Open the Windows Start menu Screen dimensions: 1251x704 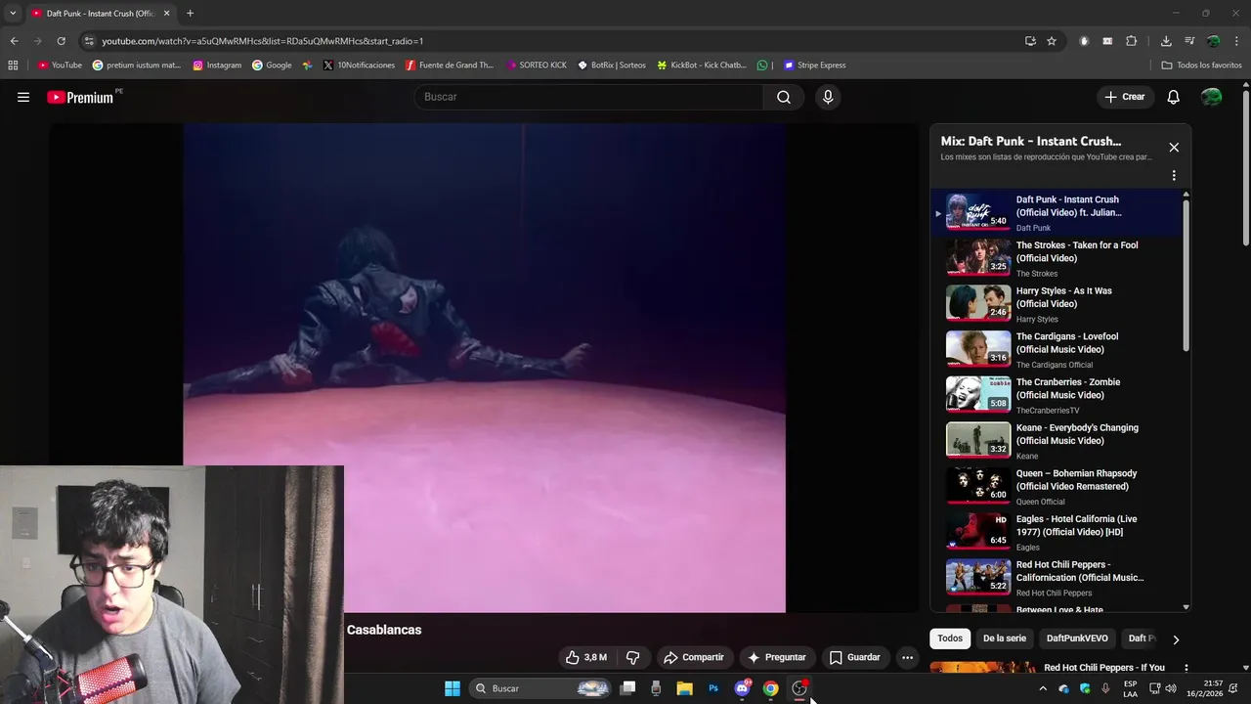(453, 688)
